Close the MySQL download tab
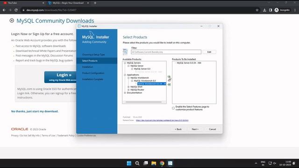The image size is (299, 168). (x=88, y=3)
